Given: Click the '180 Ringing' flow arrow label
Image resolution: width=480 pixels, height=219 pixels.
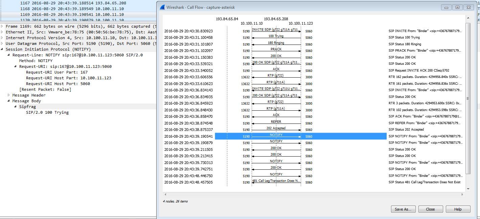Looking at the screenshot, I should tap(276, 43).
